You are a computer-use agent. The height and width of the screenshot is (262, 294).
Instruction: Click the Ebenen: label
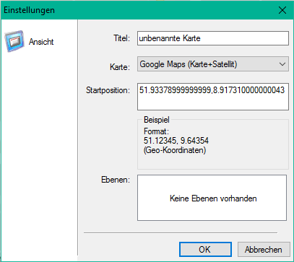pos(116,180)
